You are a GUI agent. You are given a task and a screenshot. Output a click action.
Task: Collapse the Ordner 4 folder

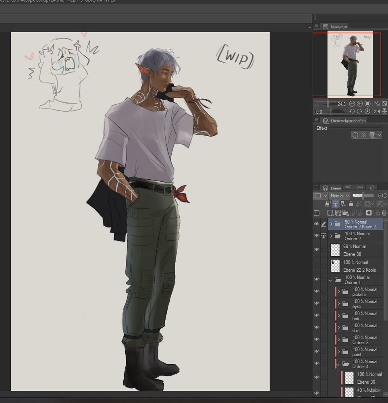(338, 364)
